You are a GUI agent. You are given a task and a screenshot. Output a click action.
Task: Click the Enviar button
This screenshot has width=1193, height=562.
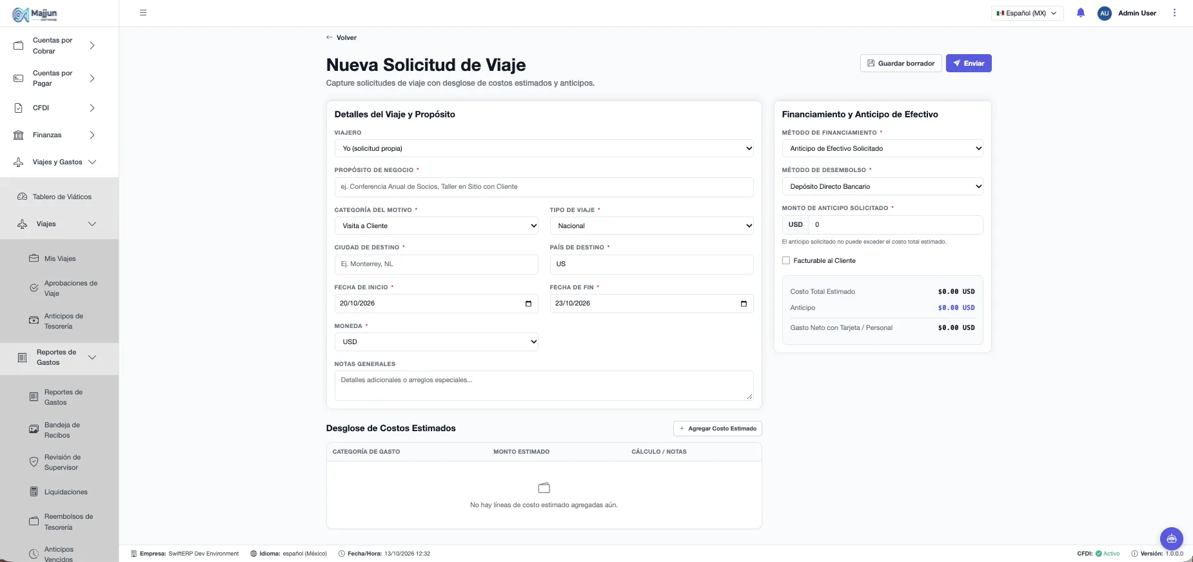click(x=969, y=63)
